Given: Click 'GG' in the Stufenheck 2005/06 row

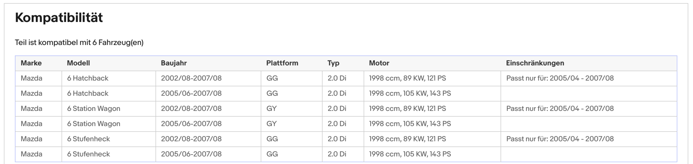Looking at the screenshot, I should (x=272, y=154).
